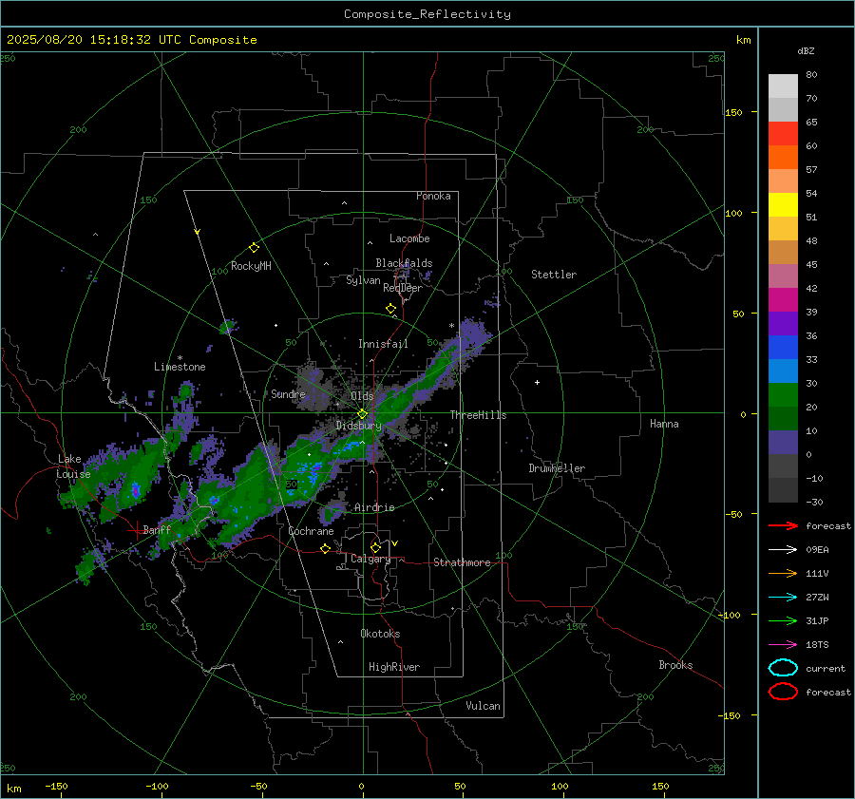
Task: Click the Limestone label
Action: tap(180, 367)
